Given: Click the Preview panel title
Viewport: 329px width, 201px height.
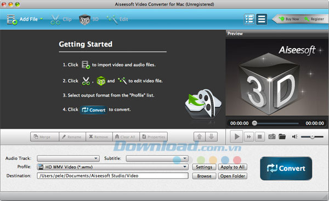Looking at the screenshot, I should tap(235, 33).
